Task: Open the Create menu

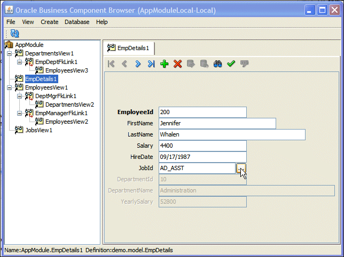Action: 49,22
